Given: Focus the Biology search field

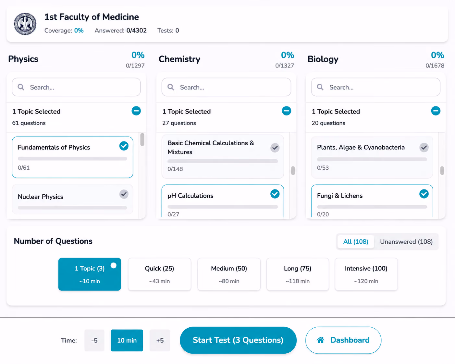Looking at the screenshot, I should coord(375,87).
